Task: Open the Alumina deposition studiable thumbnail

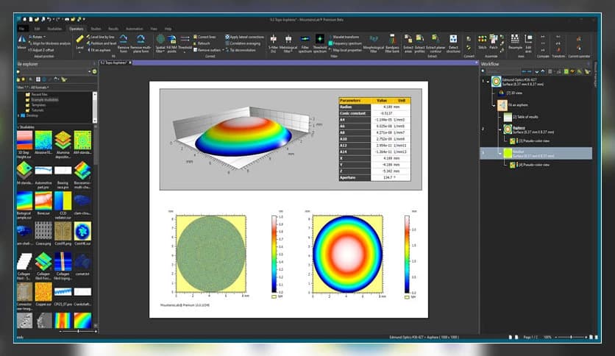Action: point(63,140)
